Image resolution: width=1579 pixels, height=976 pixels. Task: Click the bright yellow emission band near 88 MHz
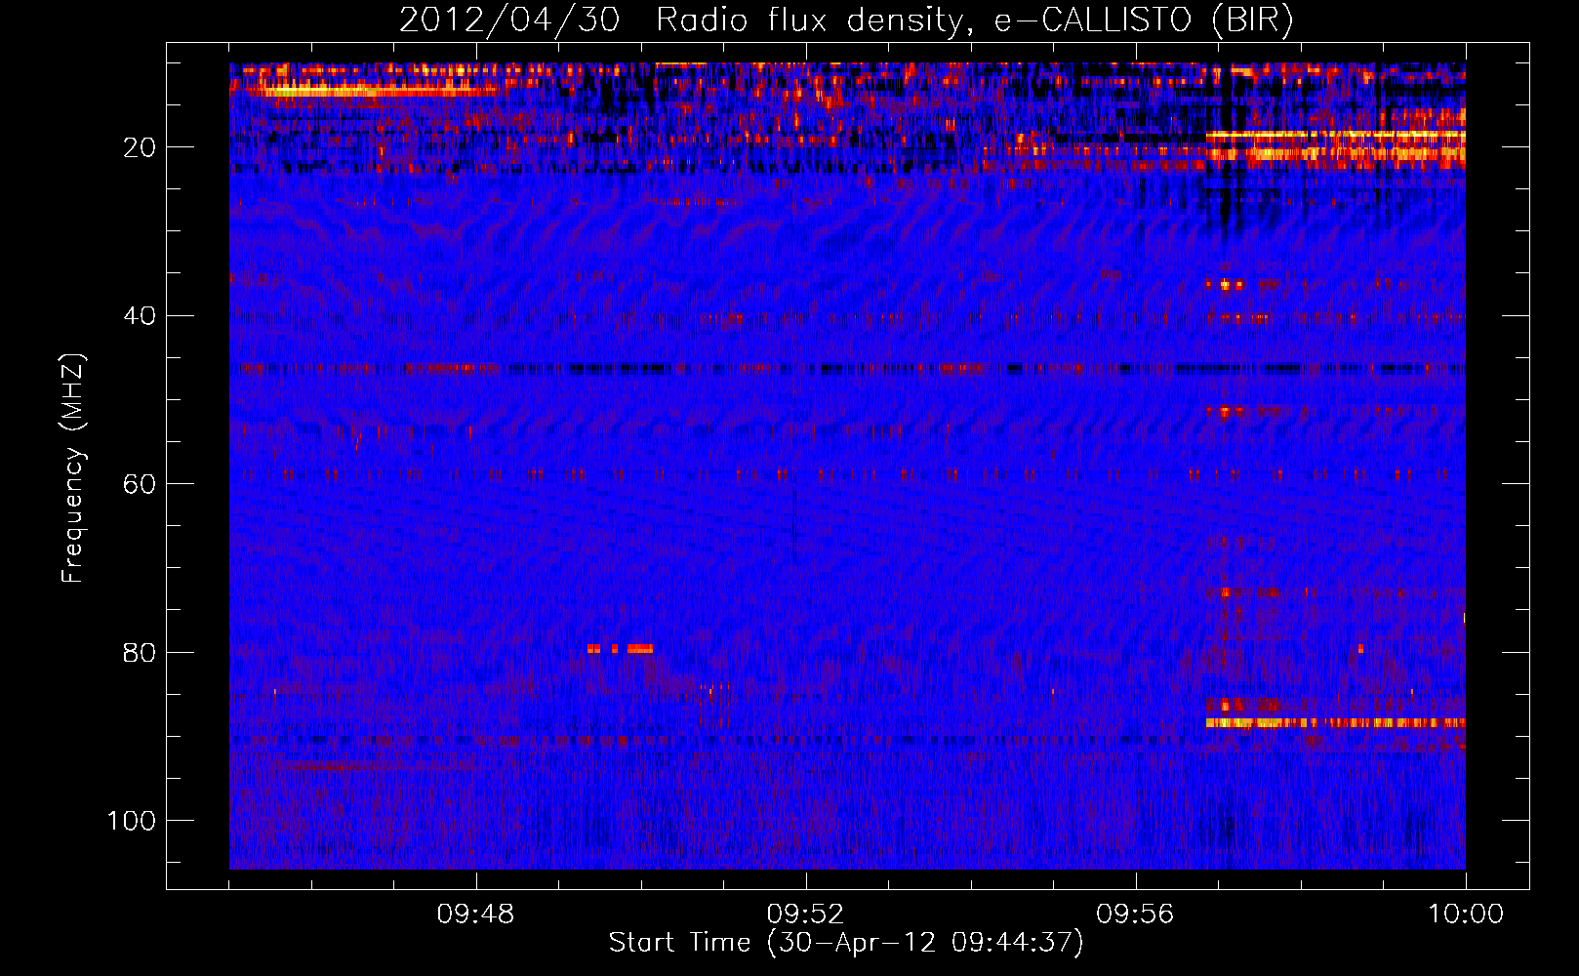click(x=1335, y=723)
